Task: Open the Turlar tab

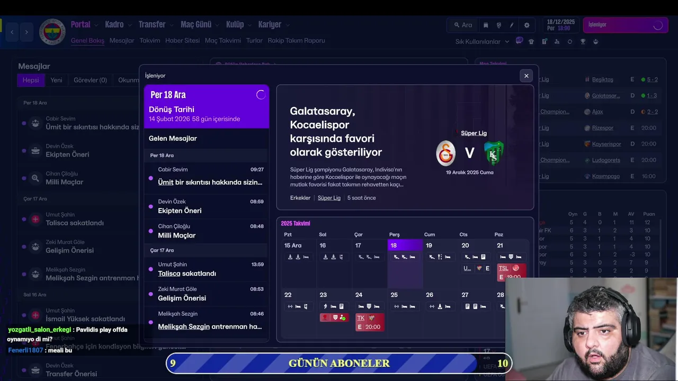Action: [x=254, y=41]
